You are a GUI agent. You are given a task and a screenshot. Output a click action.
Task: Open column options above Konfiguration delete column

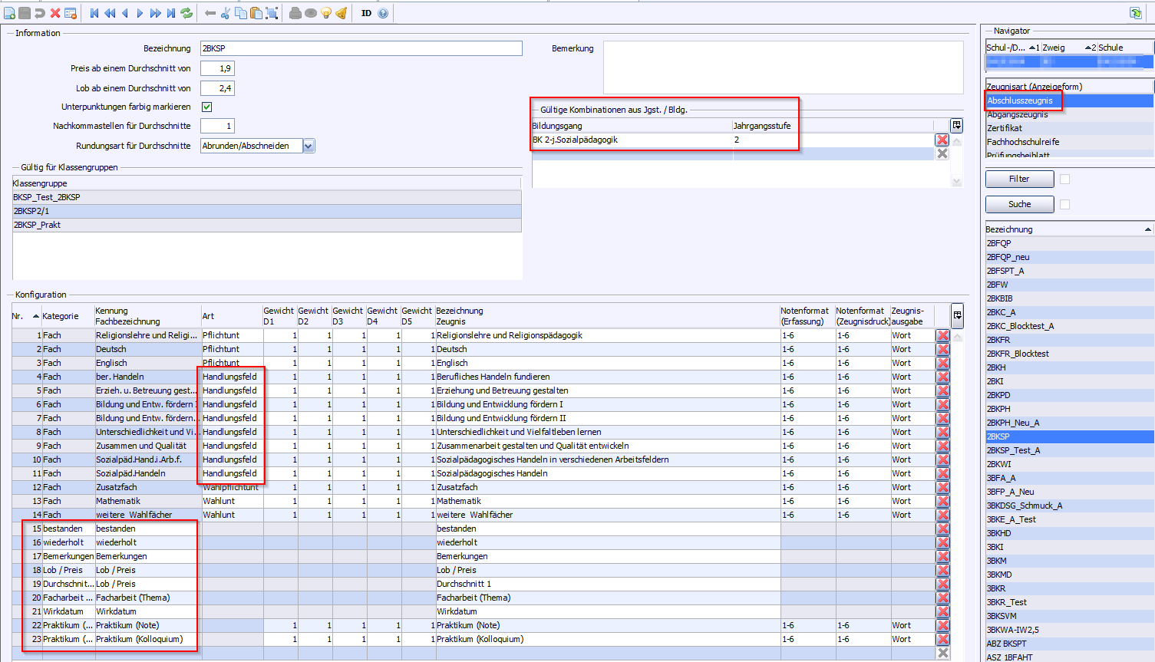click(x=957, y=315)
